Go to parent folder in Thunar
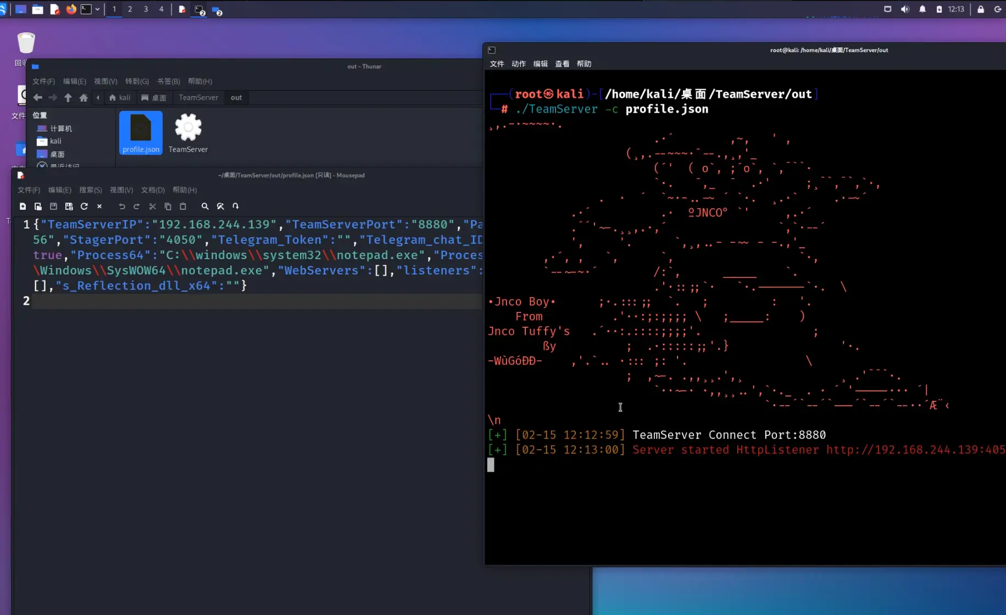The image size is (1006, 615). 68,98
